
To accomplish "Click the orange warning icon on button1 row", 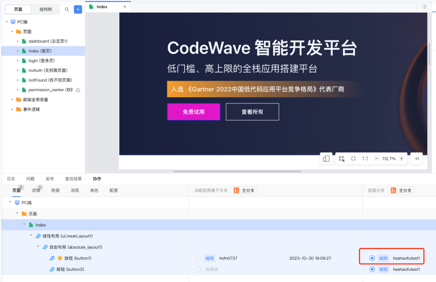I will pos(60,258).
